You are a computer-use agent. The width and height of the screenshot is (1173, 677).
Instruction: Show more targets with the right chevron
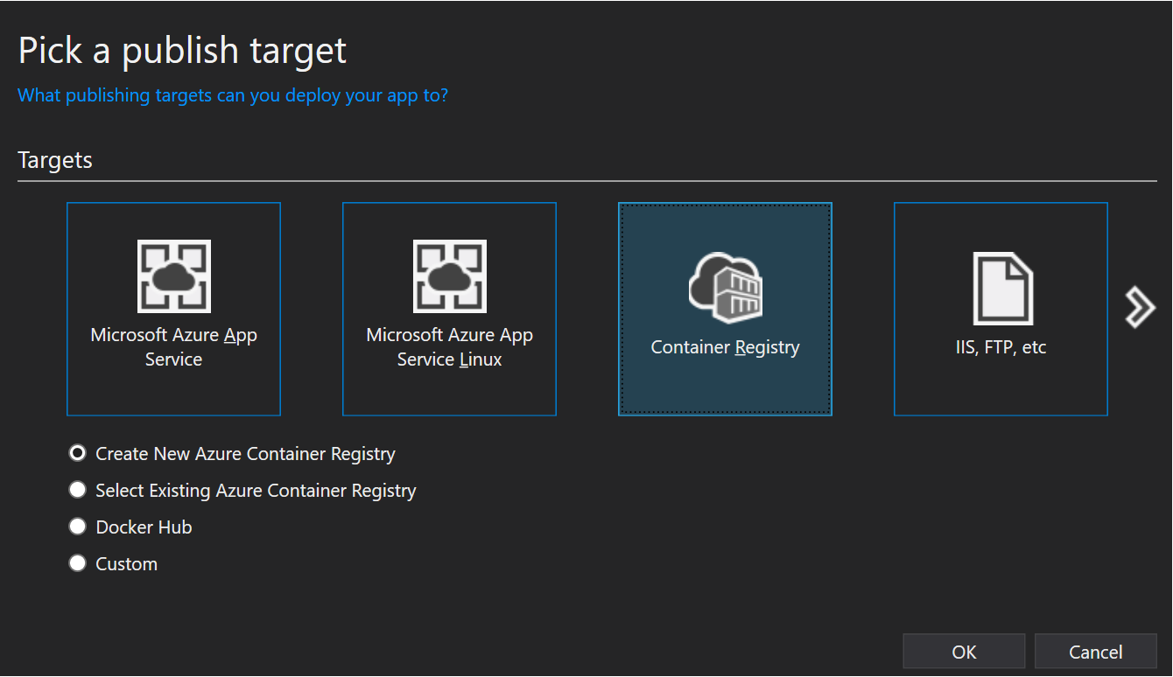click(x=1140, y=307)
